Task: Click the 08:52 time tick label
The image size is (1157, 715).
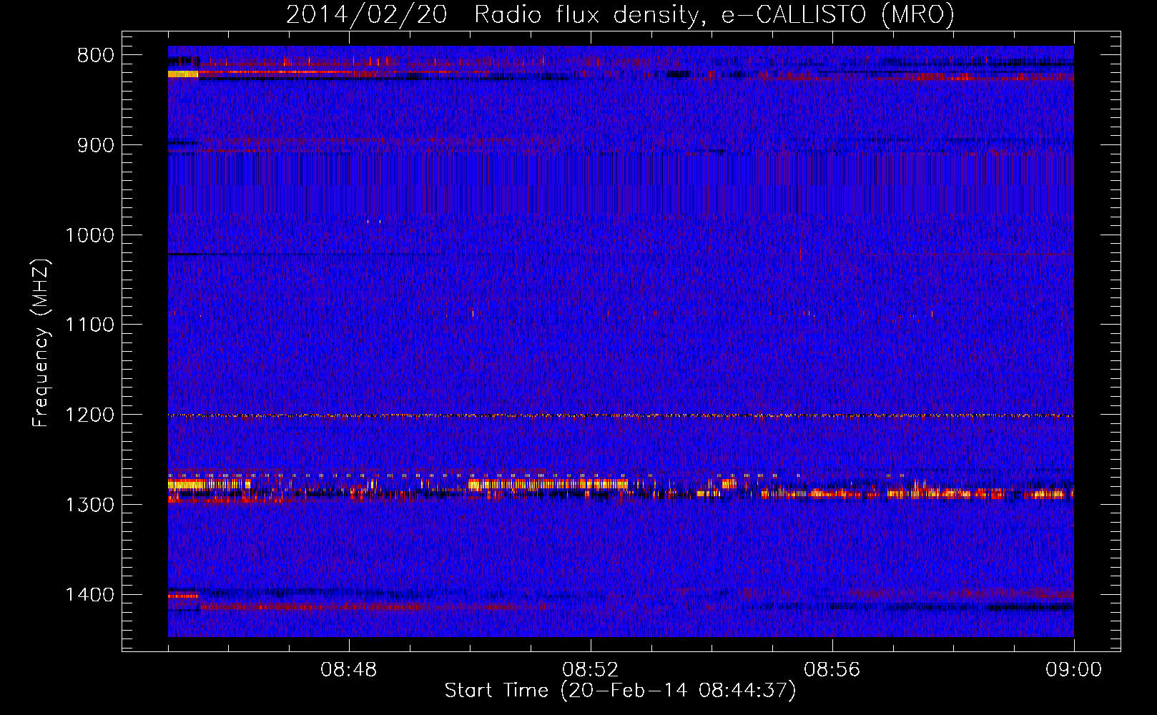Action: click(590, 670)
